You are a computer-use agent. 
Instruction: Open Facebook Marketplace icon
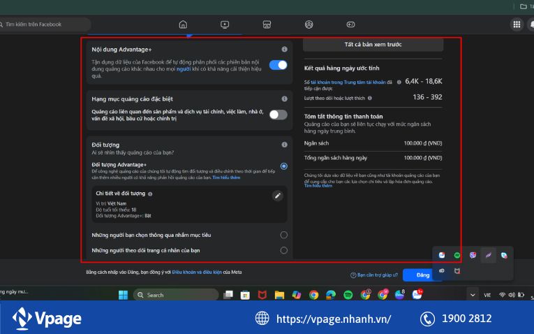click(267, 24)
